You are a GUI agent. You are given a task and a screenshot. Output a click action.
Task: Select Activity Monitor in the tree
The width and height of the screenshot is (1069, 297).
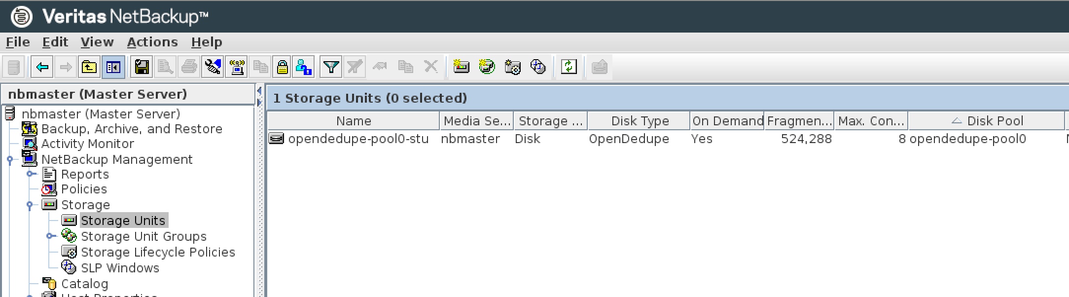click(x=87, y=144)
